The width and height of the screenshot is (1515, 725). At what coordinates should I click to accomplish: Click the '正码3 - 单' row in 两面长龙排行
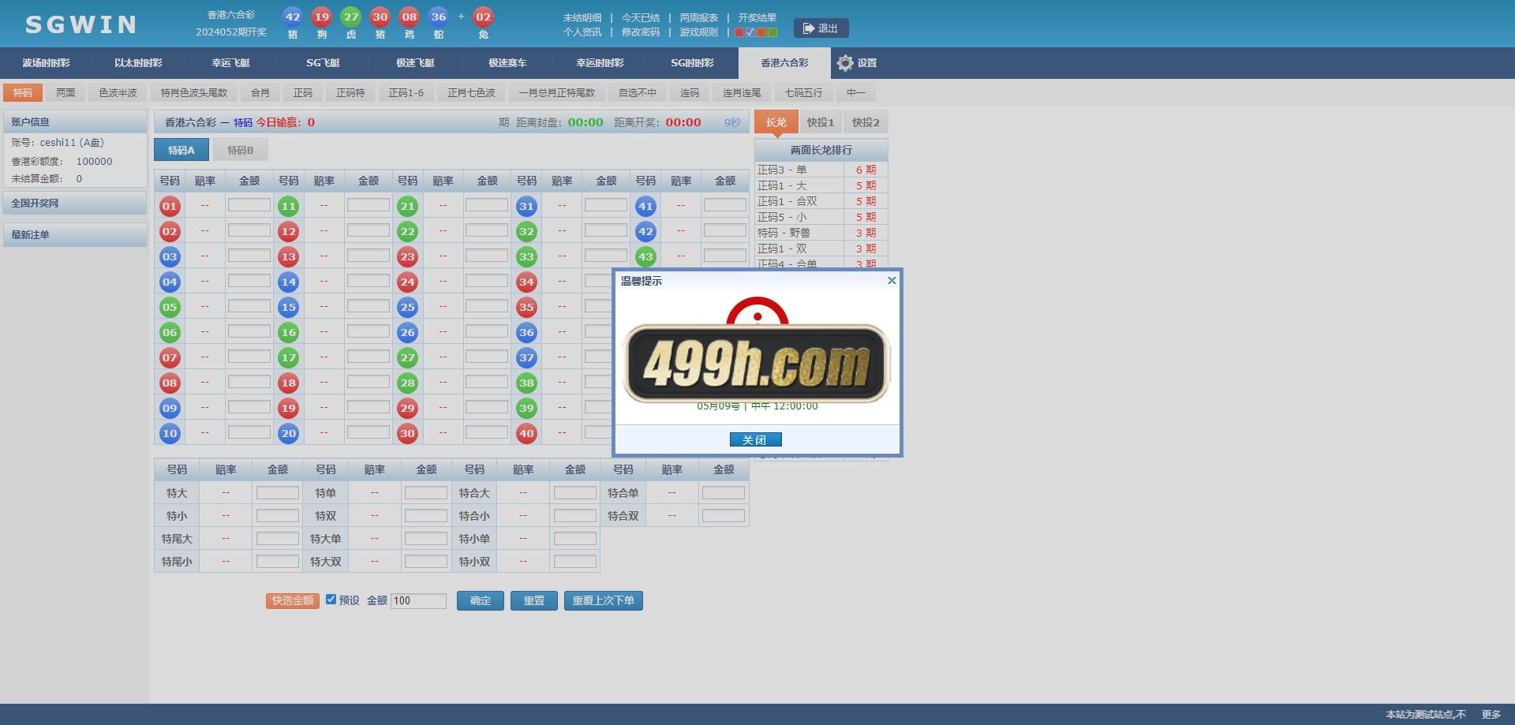click(x=821, y=170)
